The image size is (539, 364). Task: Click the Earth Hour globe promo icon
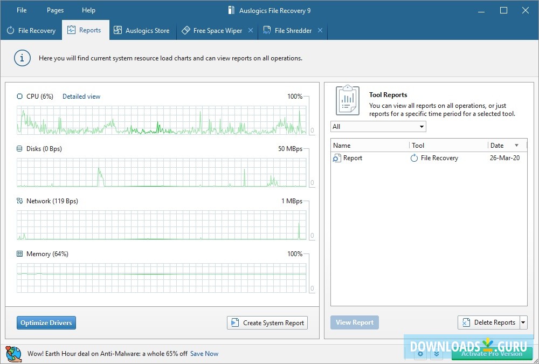[x=14, y=354]
